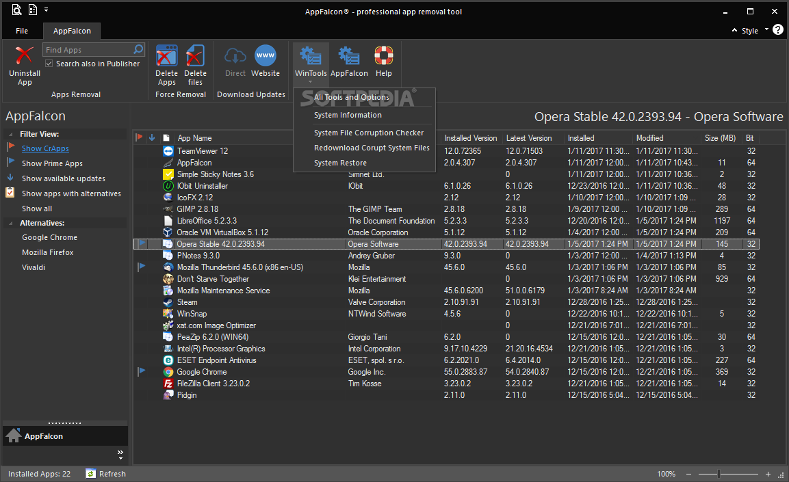Click the red flag column header
This screenshot has width=789, height=482.
140,137
